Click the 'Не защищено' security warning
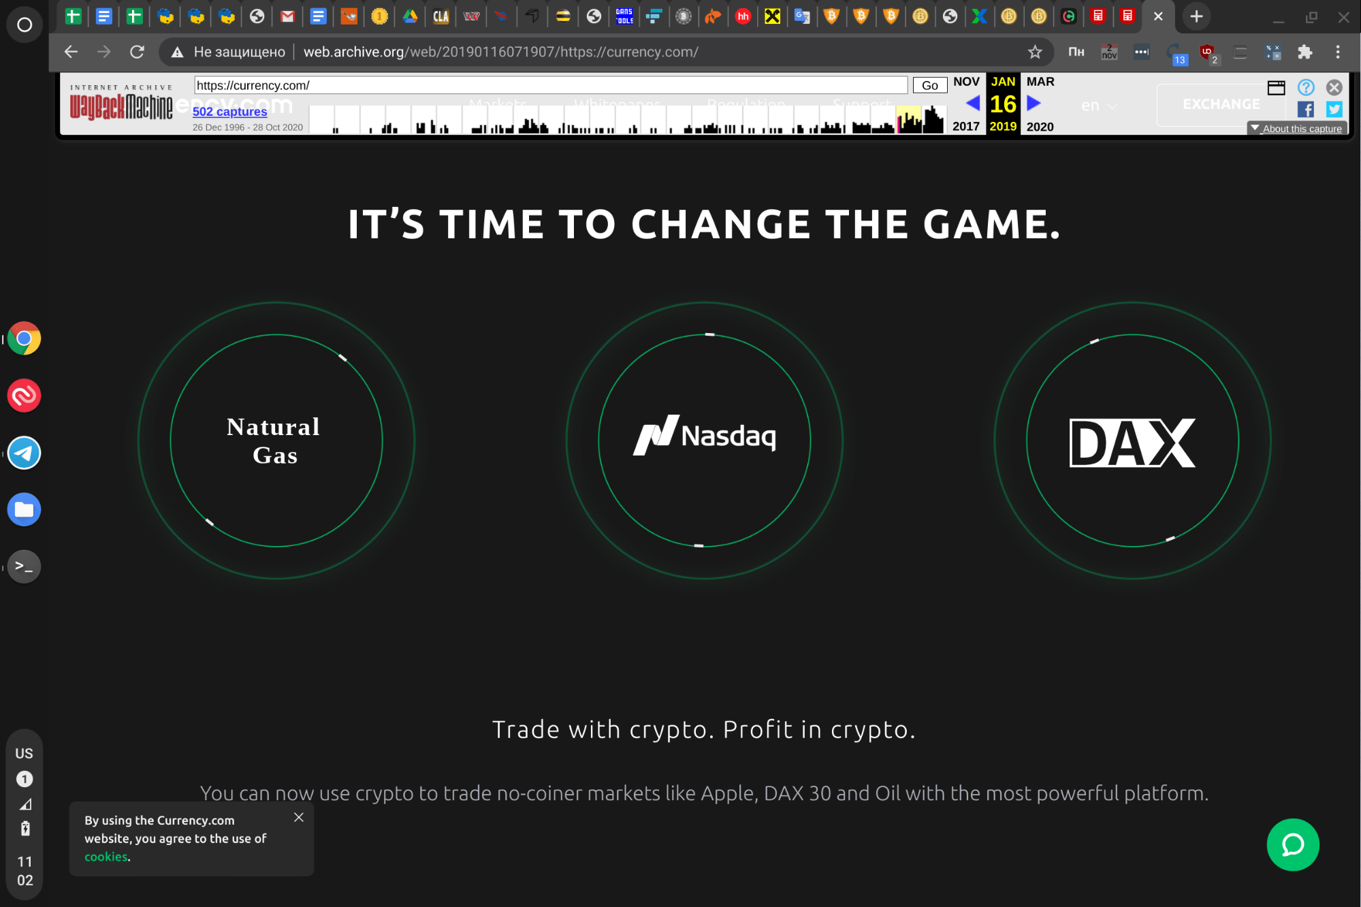 coord(228,52)
